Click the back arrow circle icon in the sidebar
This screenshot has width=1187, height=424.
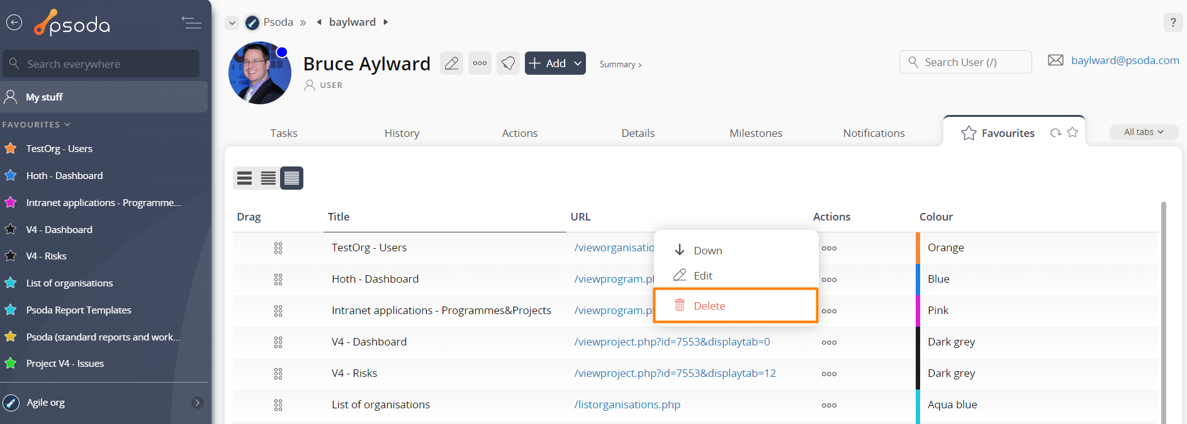click(14, 23)
